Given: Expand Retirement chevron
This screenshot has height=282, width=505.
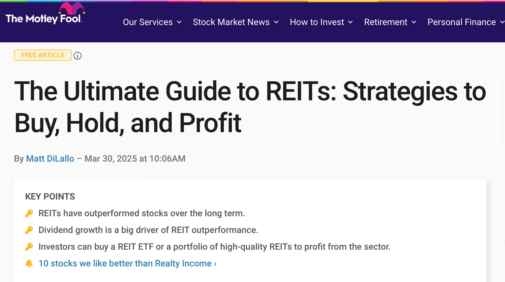Looking at the screenshot, I should [x=414, y=22].
